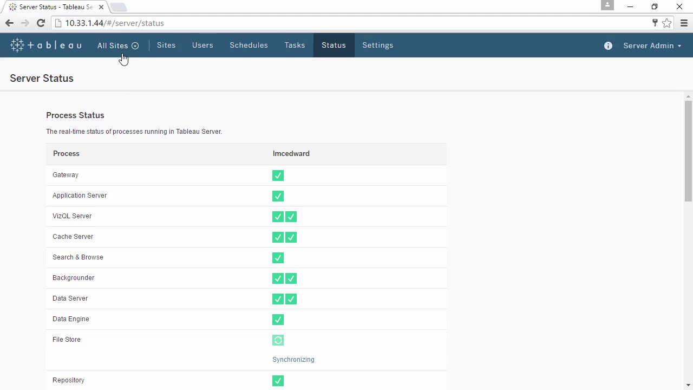The height and width of the screenshot is (390, 693).
Task: Reload the page
Action: click(41, 23)
